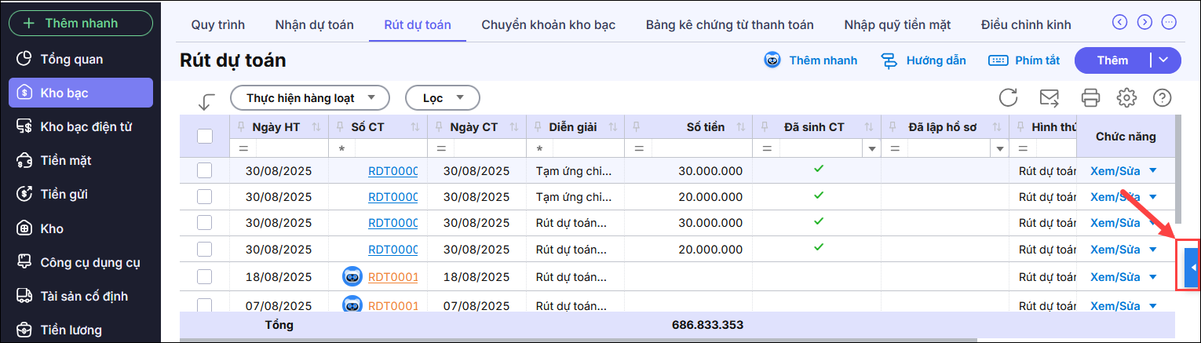Viewport: 1201px width, 343px height.
Task: Click the printer icon
Action: pyautogui.click(x=1090, y=98)
